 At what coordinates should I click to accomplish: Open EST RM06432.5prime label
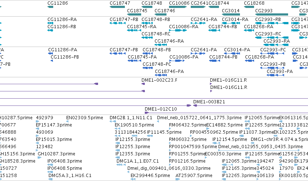(x=188, y=125)
